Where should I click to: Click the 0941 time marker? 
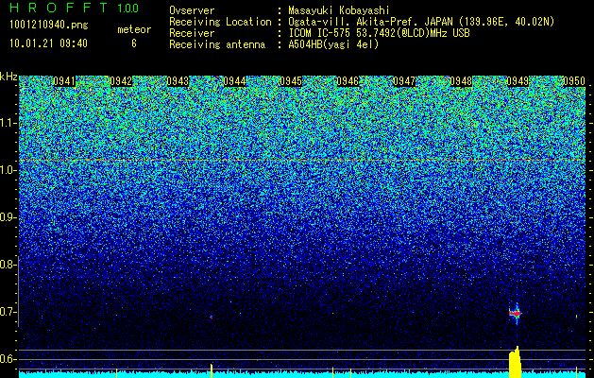coord(64,81)
